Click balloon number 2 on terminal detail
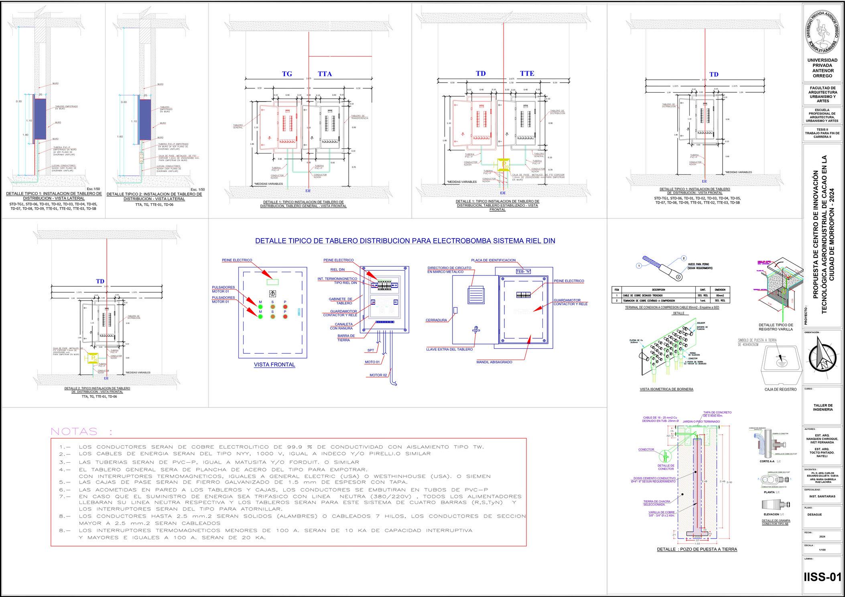This screenshot has width=845, height=597. pos(683,258)
